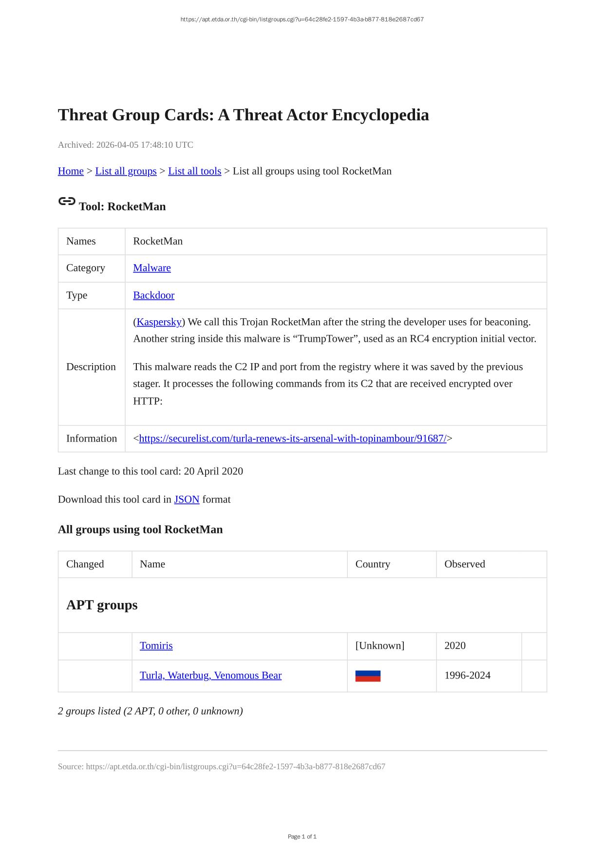Open the Tomiris group card

(156, 645)
